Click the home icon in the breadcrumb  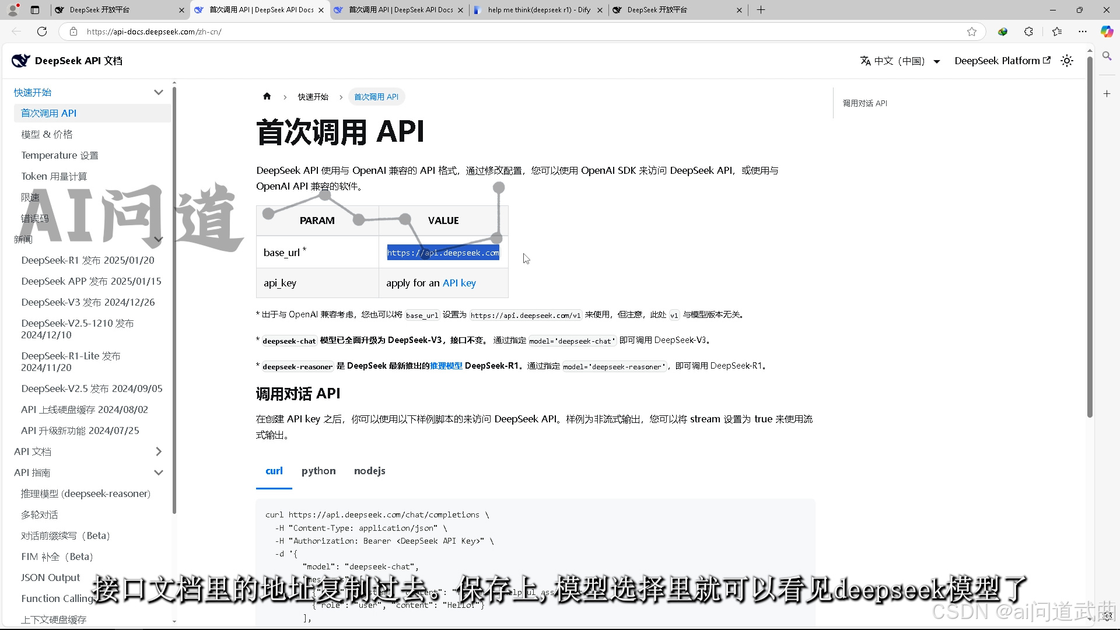267,96
